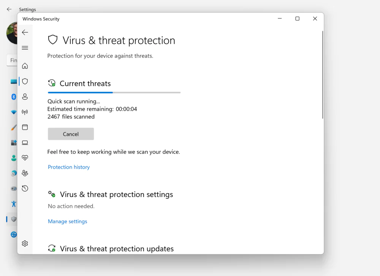Open Device security laptop icon in sidebar
The height and width of the screenshot is (276, 380).
click(x=25, y=143)
